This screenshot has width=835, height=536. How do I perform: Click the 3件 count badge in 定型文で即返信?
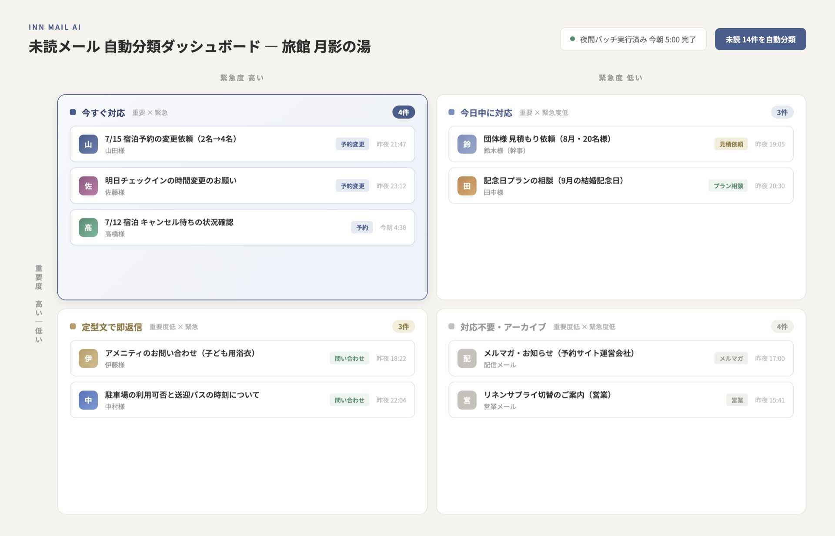click(x=404, y=326)
